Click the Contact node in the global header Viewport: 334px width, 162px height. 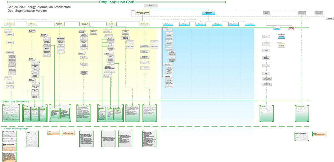coord(319,13)
